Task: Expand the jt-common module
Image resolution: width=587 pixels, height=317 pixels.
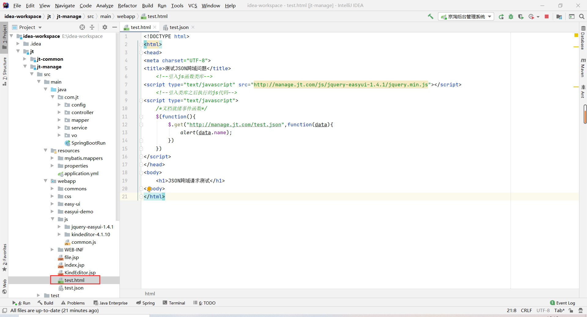Action: [25, 59]
